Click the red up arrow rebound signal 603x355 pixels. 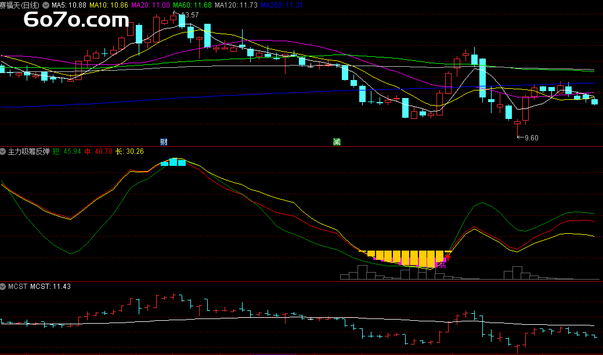click(x=448, y=256)
